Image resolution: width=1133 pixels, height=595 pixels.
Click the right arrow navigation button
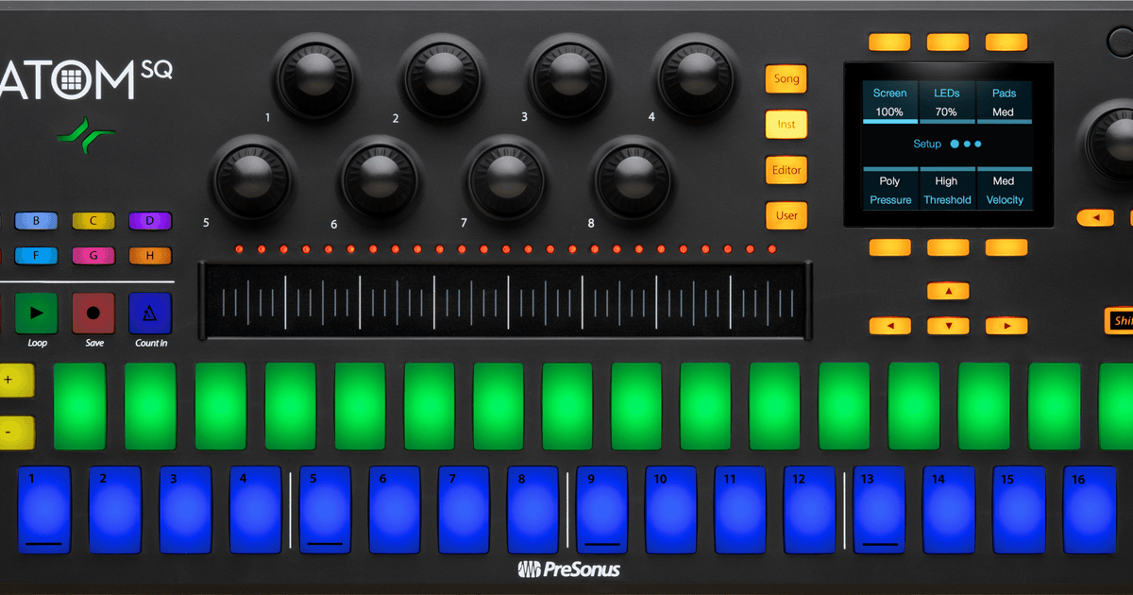(1006, 326)
